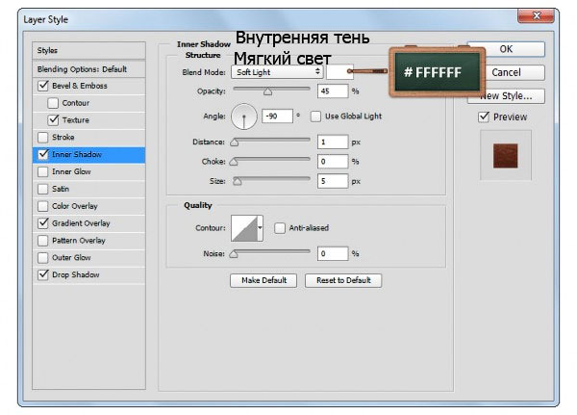Select the Drop Shadow label
Viewport: 577px width, 415px height.
point(75,274)
